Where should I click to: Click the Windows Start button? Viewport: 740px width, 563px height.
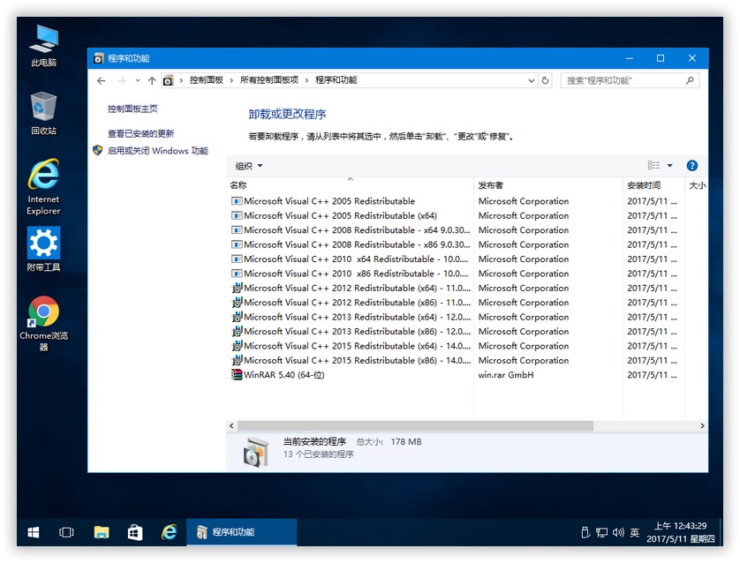click(x=33, y=532)
